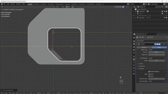Image resolution: width=168 pixels, height=94 pixels.
Task: Open the Physics properties tab
Action: click(134, 65)
